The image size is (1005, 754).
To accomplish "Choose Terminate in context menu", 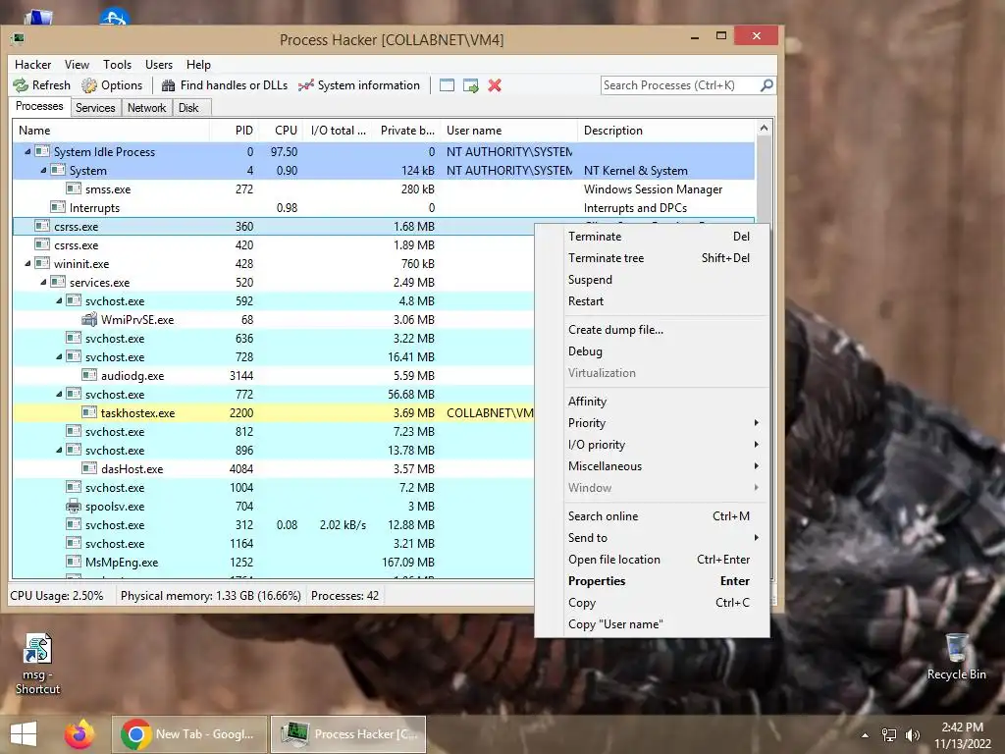I will (x=653, y=236).
